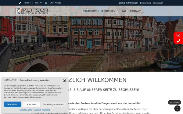Click the 'WILLKOMMEN' headline text
This screenshot has height=114, width=183.
pos(107,80)
